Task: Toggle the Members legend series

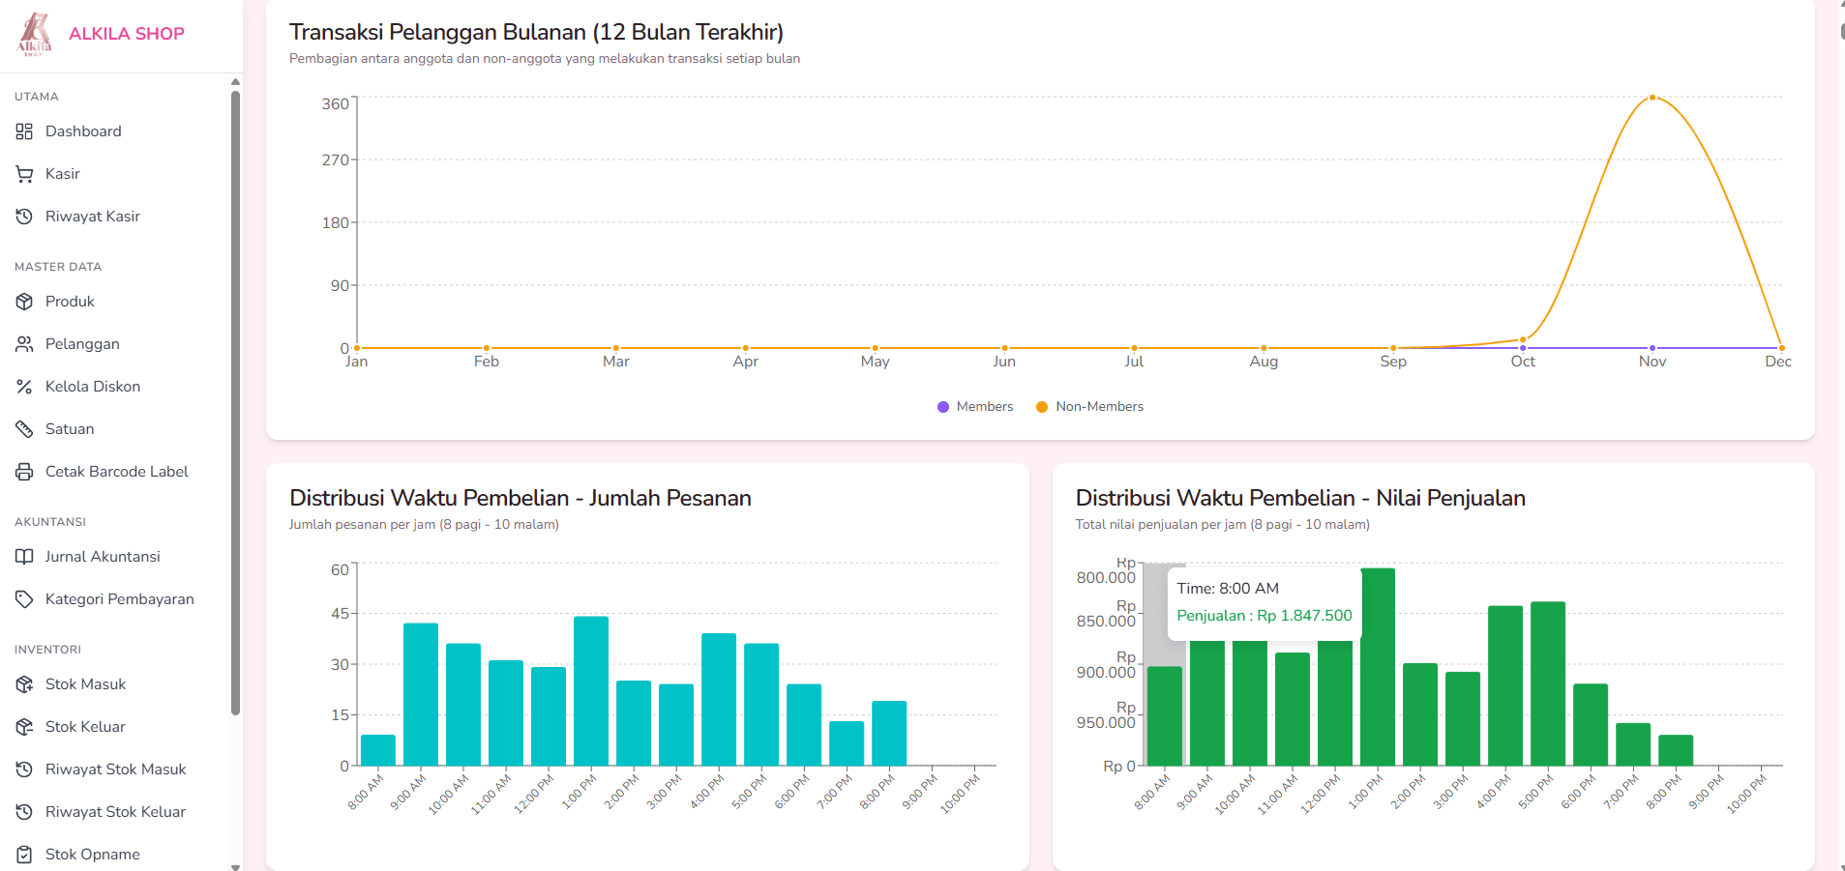Action: [975, 407]
